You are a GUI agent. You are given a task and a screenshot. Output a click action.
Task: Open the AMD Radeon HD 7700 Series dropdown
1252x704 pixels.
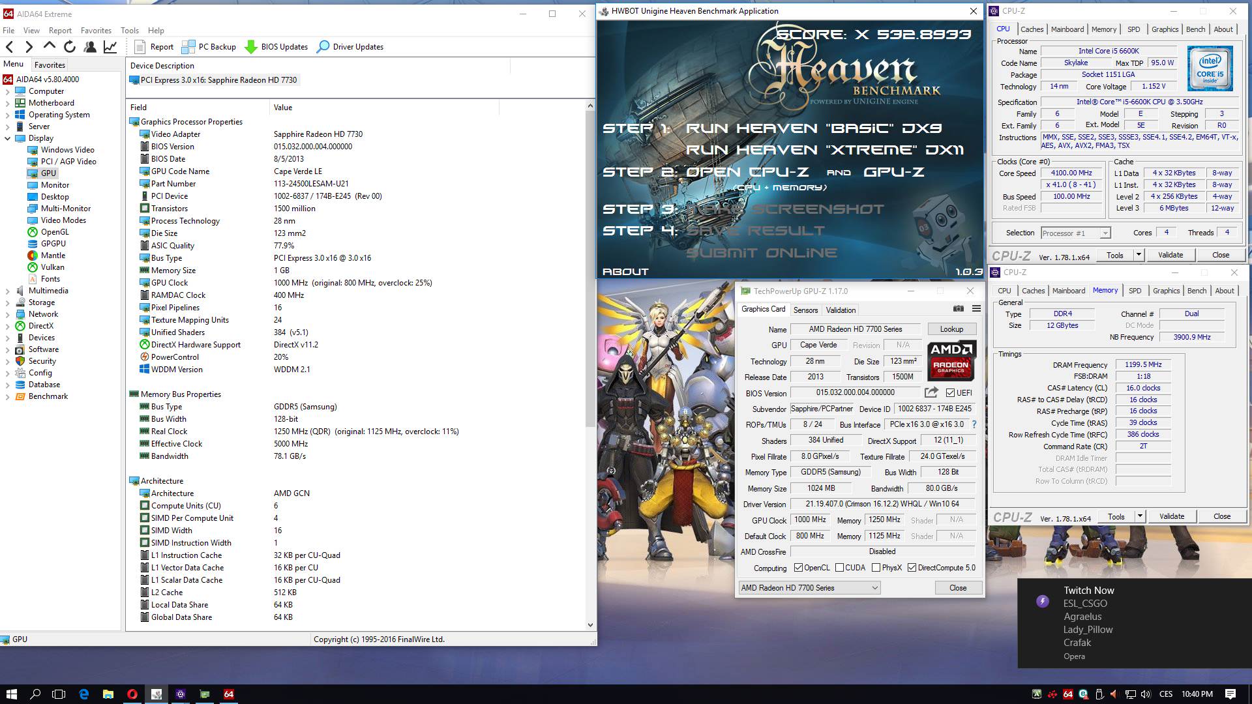pyautogui.click(x=809, y=588)
